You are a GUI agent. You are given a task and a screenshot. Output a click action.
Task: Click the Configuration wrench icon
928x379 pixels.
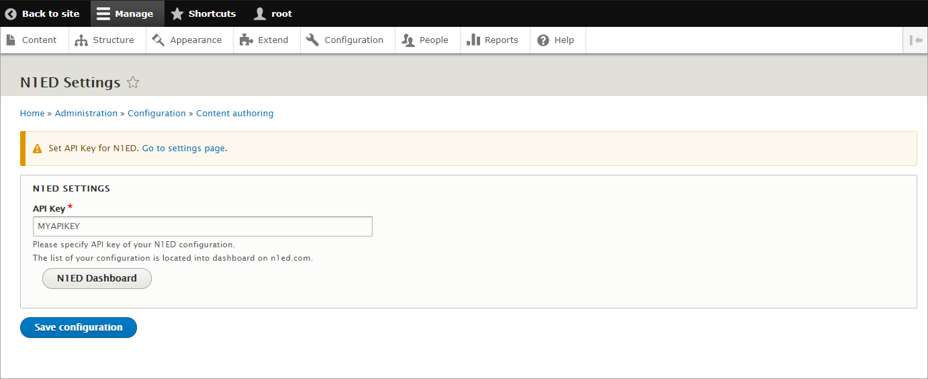tap(312, 40)
